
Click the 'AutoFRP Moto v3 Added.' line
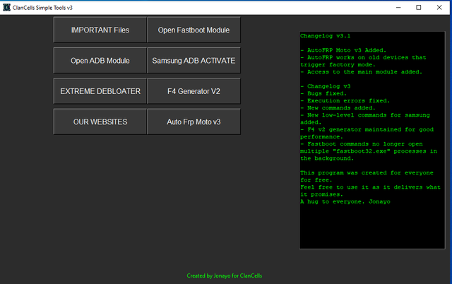tap(343, 50)
